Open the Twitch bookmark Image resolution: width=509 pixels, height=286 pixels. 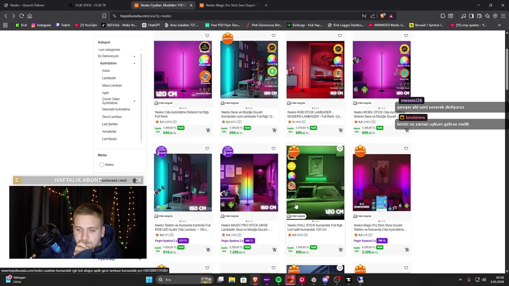point(63,25)
